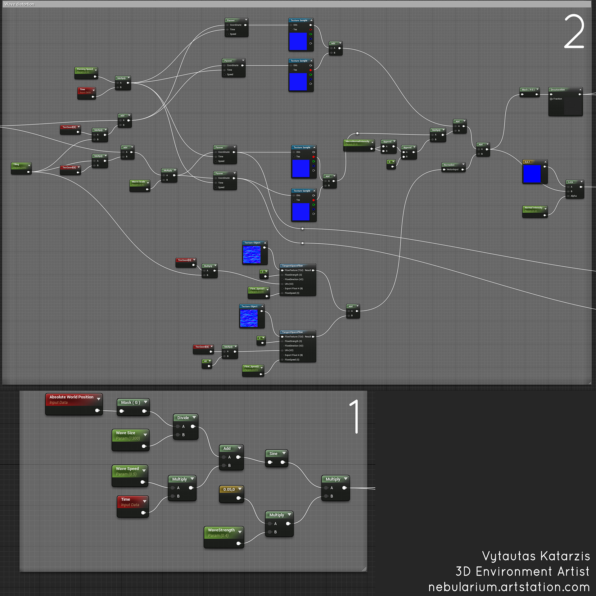Click the Flow_Speed1 parameter output pin
This screenshot has height=596, width=596.
click(267, 296)
